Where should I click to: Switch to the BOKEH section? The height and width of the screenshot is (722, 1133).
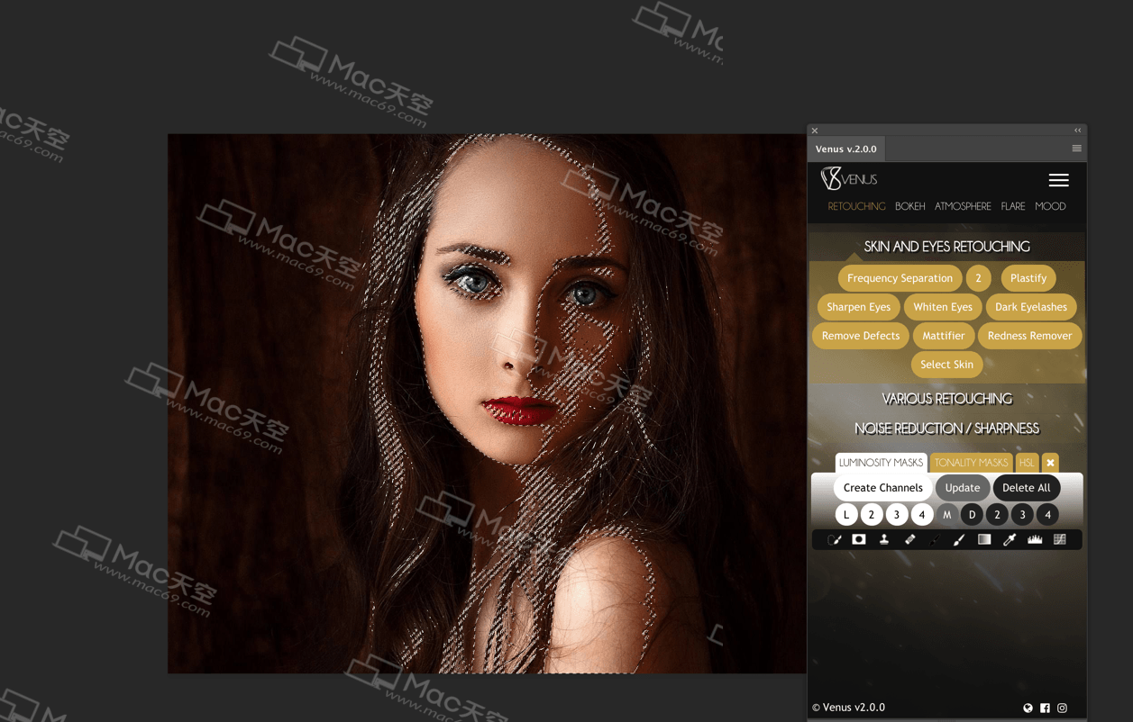tap(909, 206)
